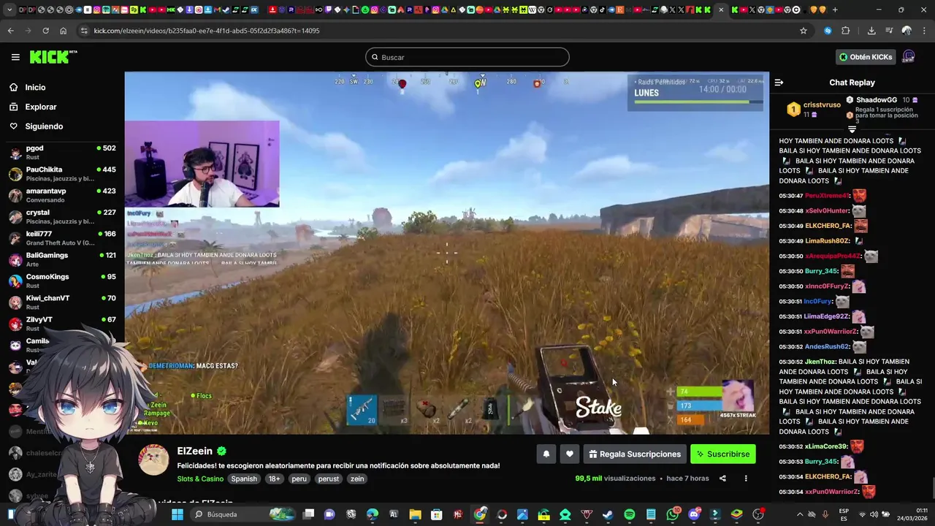Open the Chrome three-dot menu
Viewport: 935px width, 526px height.
pyautogui.click(x=924, y=31)
